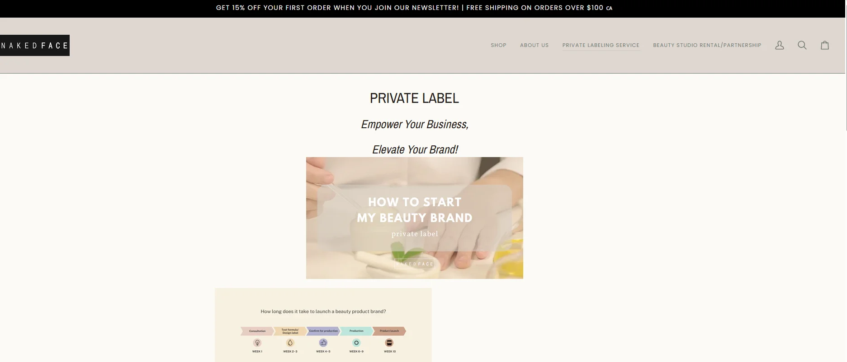The width and height of the screenshot is (847, 362).
Task: Open the PRIVATE LABELING SERVICE page
Action: point(601,45)
